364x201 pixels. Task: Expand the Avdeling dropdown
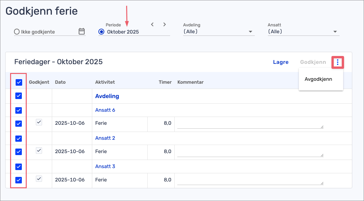coord(251,32)
